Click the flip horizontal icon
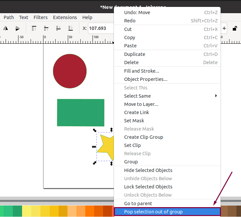This screenshot has width=241, height=217. click(x=5, y=28)
